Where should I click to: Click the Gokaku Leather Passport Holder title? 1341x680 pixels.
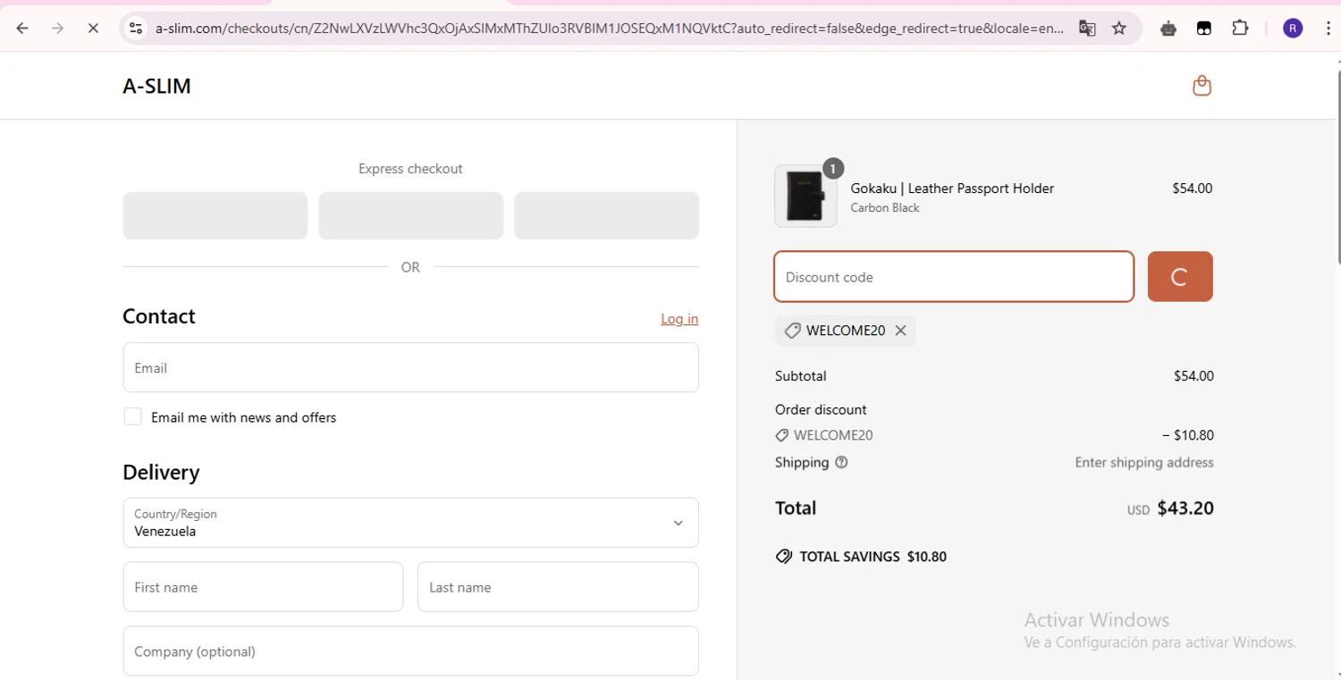click(x=952, y=189)
